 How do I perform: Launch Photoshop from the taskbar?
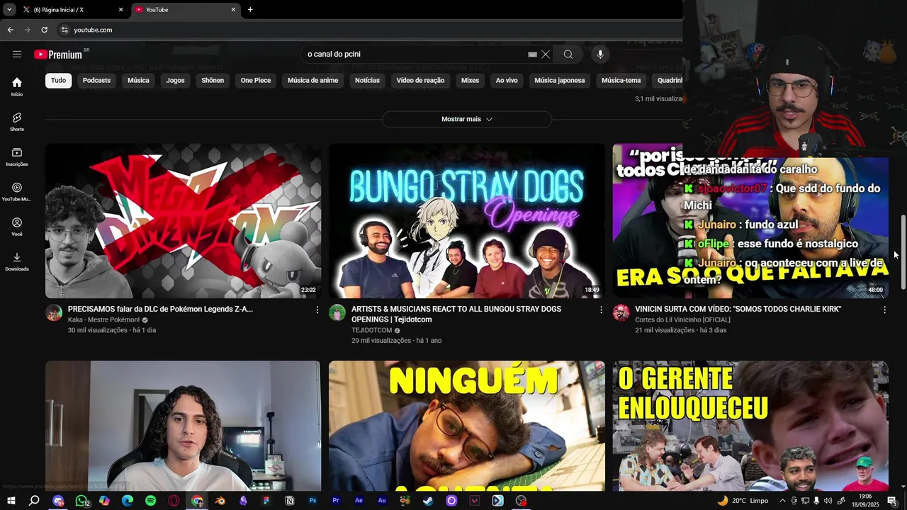pyautogui.click(x=312, y=501)
